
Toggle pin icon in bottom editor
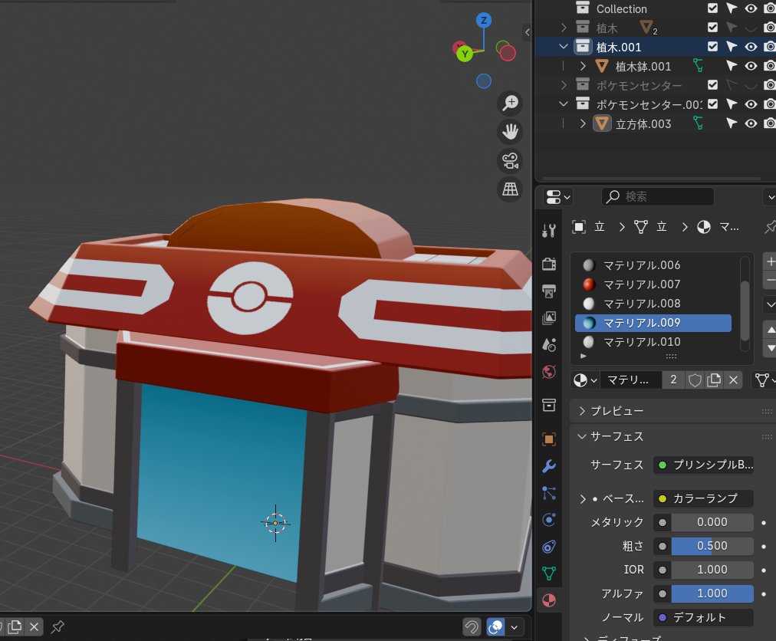tap(58, 627)
